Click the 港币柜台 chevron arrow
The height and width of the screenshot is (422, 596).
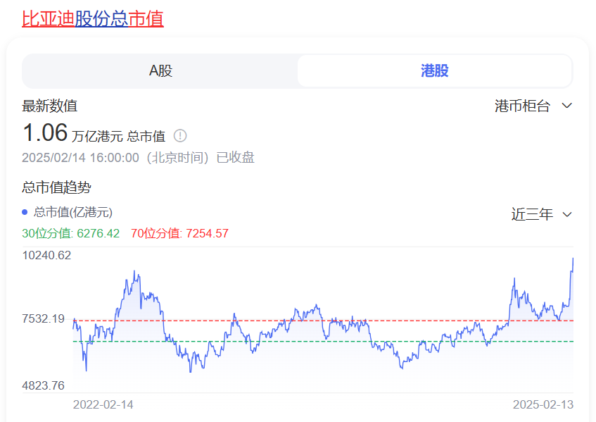568,106
